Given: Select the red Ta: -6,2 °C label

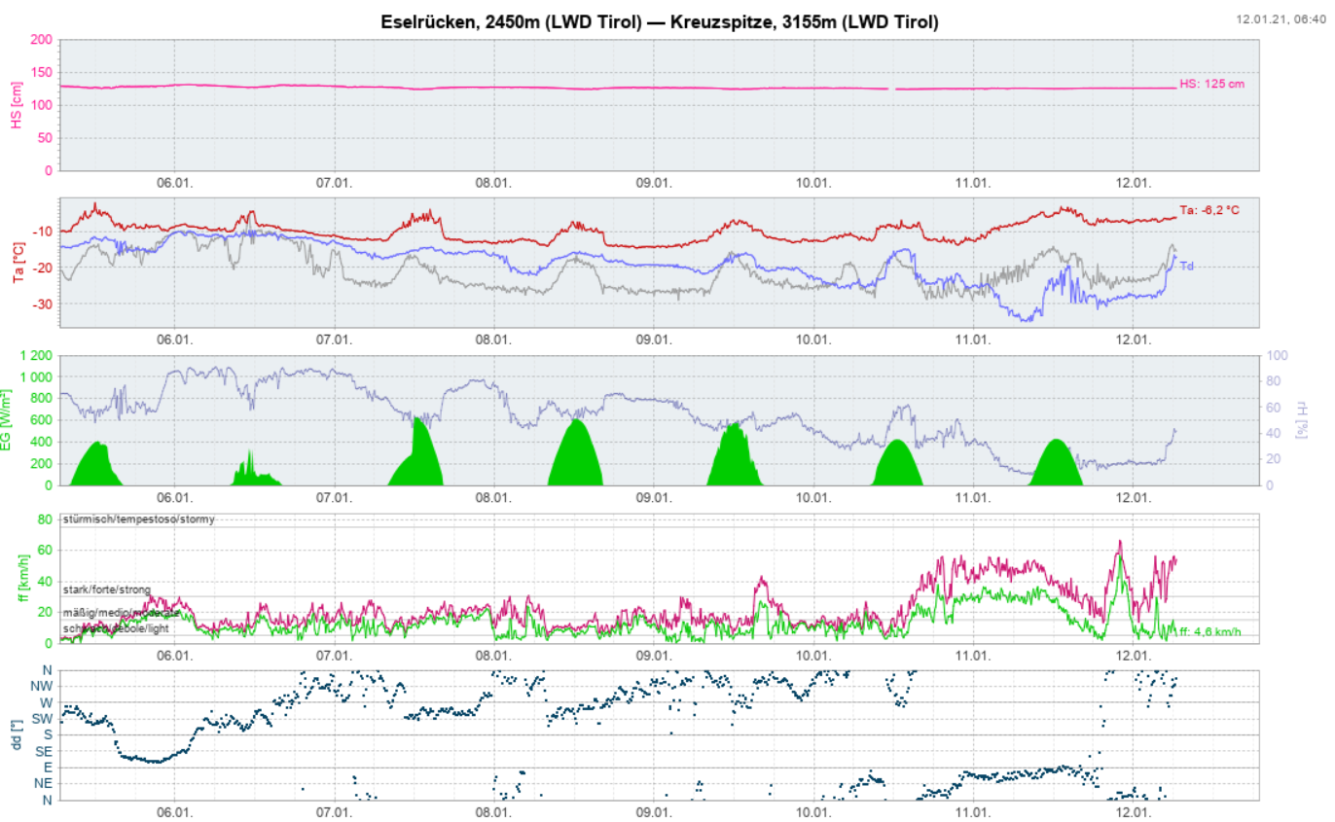Looking at the screenshot, I should point(1209,210).
